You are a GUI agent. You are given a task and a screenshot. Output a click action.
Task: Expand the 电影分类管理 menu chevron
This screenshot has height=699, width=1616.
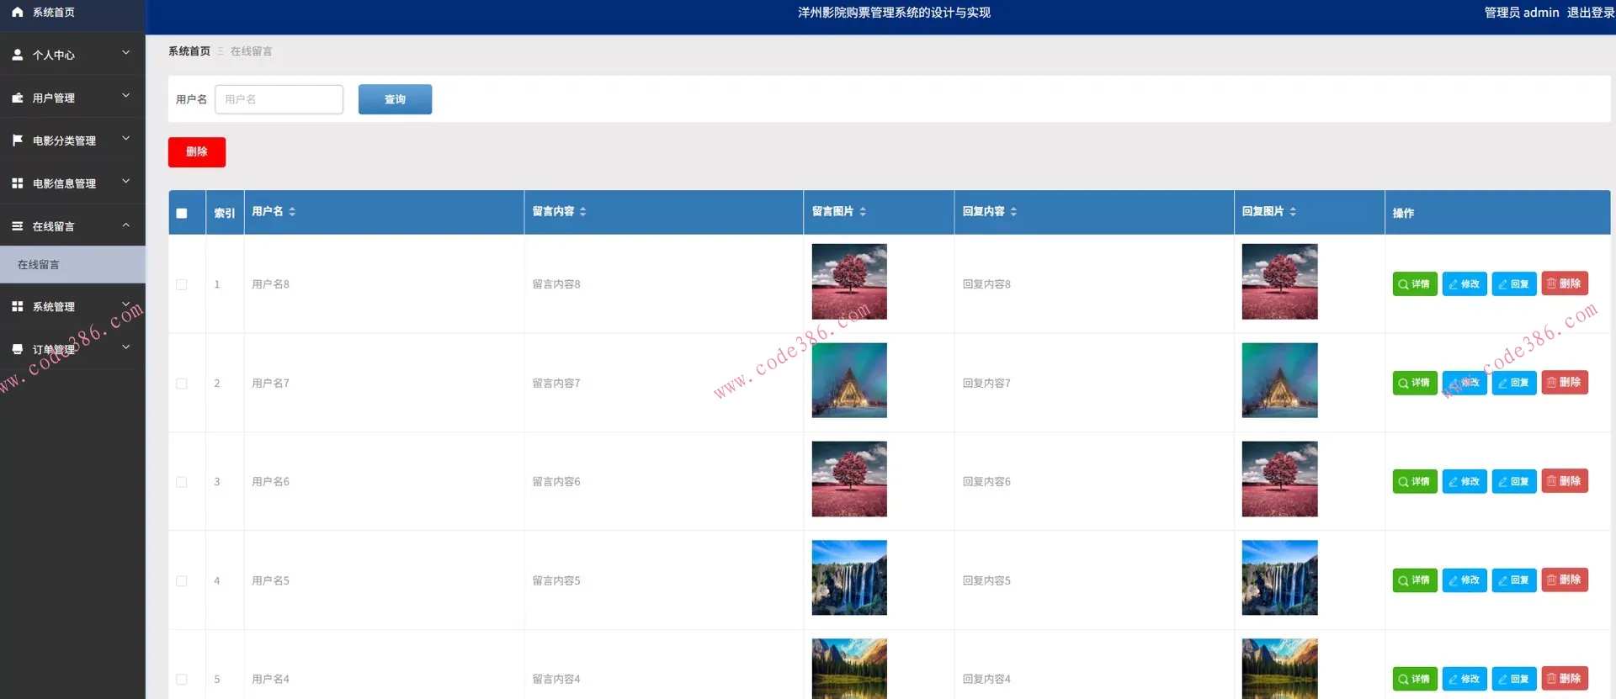pos(126,139)
